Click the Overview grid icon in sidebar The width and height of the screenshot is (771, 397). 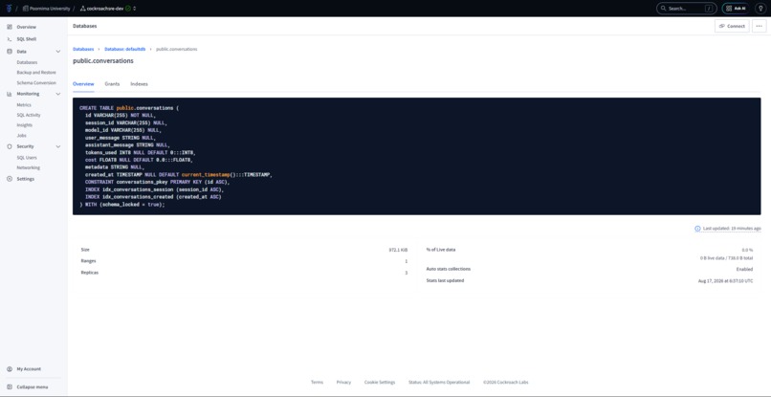click(10, 27)
